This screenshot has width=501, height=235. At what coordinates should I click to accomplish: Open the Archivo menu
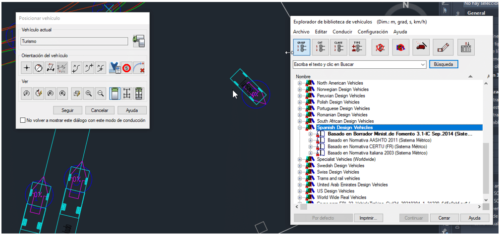(x=301, y=32)
